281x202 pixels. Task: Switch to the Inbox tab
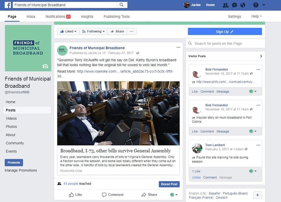tap(31, 17)
